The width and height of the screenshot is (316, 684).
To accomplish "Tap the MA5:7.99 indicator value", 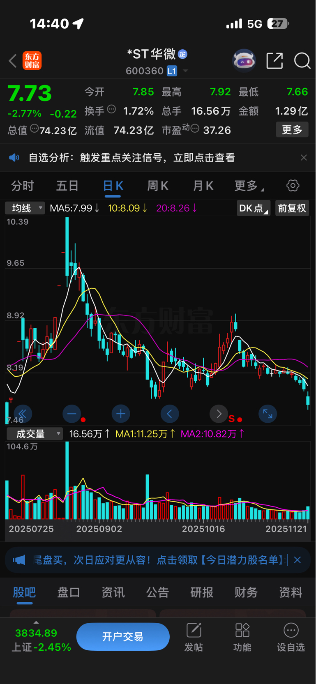I will click(74, 208).
